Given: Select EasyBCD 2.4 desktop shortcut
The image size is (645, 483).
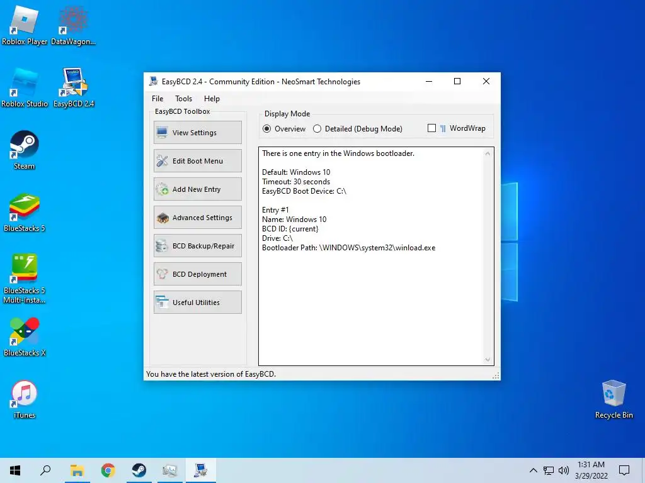Looking at the screenshot, I should pos(74,88).
